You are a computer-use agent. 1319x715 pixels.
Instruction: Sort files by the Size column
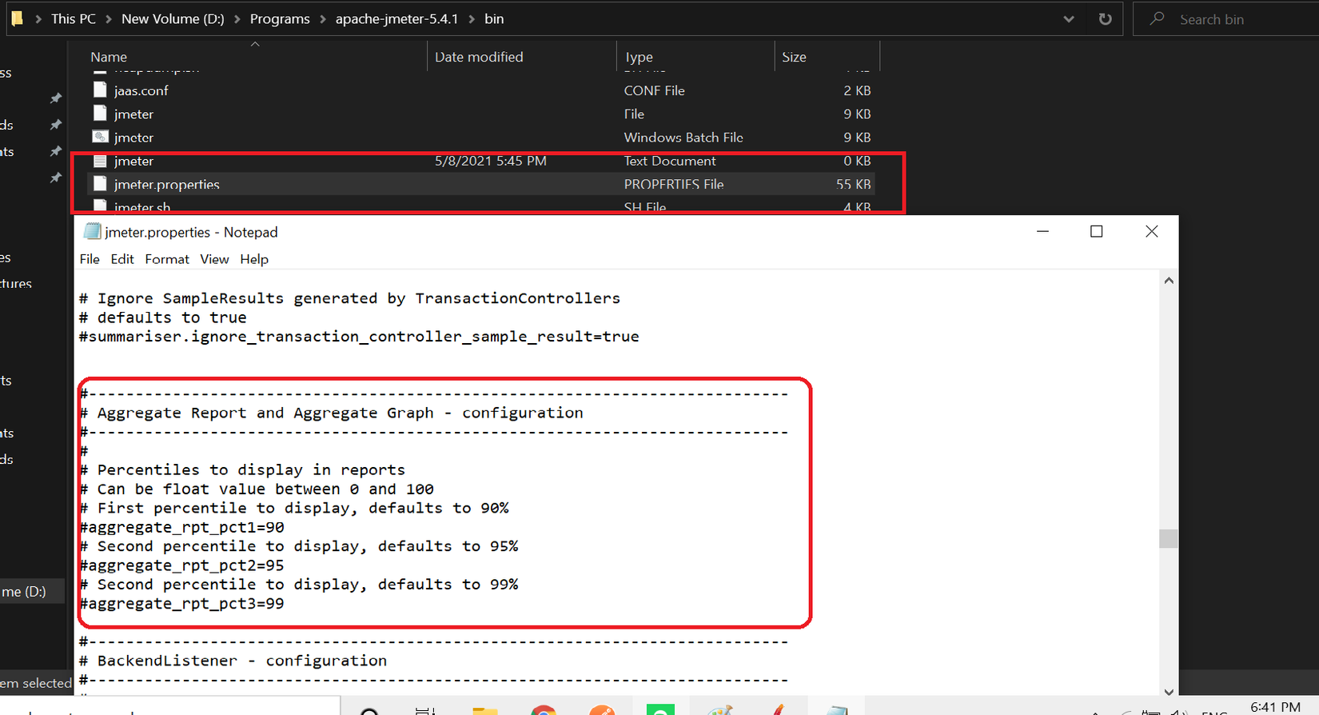(794, 57)
